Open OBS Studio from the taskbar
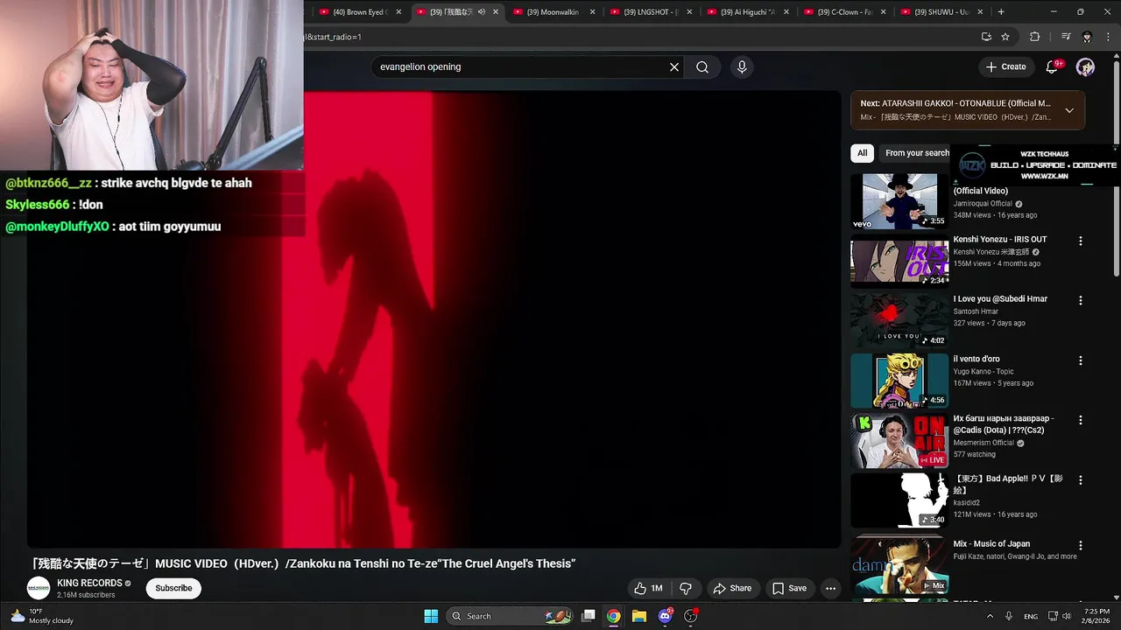1121x630 pixels. pos(690,616)
